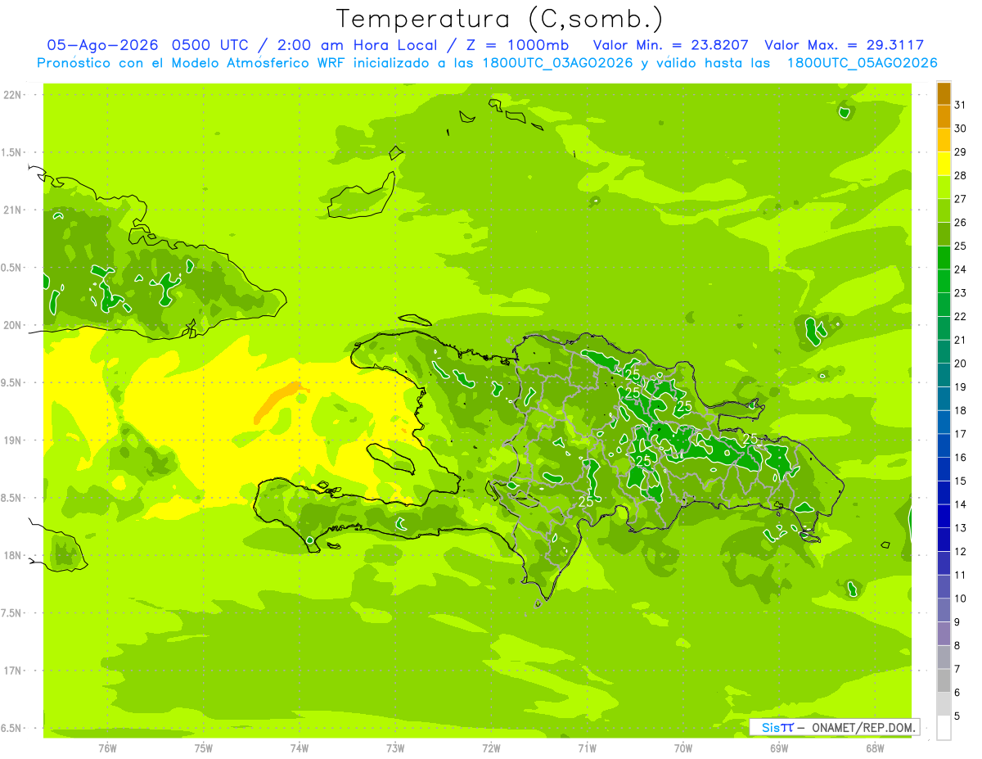Click the "74W" longitude axis label

(x=300, y=748)
